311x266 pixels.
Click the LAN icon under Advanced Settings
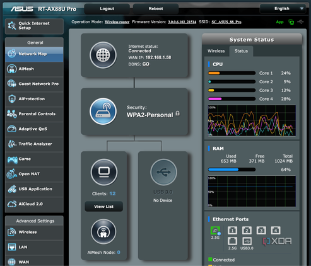[12, 247]
